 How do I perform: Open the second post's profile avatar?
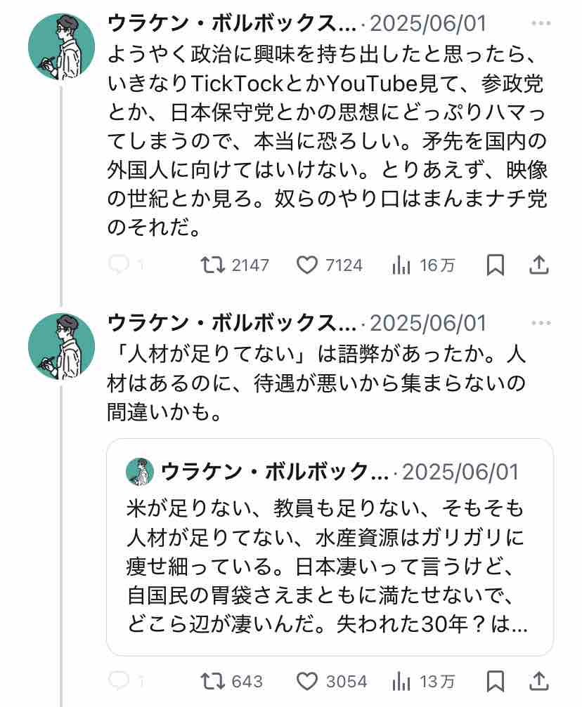coord(61,346)
